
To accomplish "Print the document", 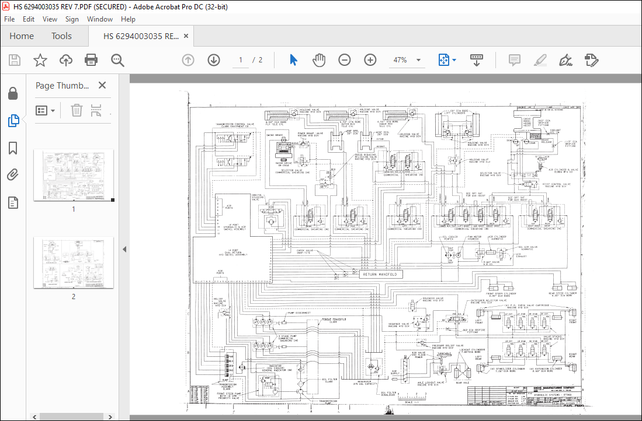I will [91, 60].
